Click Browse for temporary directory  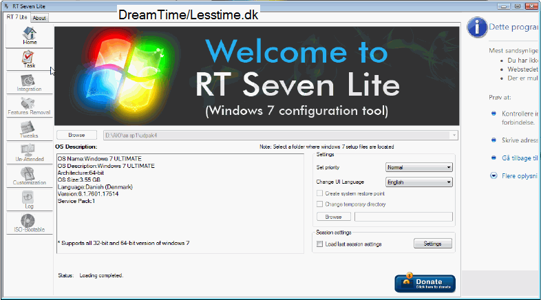[334, 217]
